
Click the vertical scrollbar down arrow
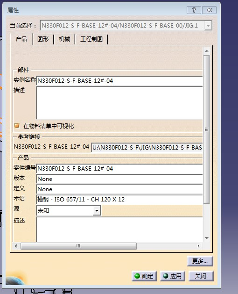point(207,238)
